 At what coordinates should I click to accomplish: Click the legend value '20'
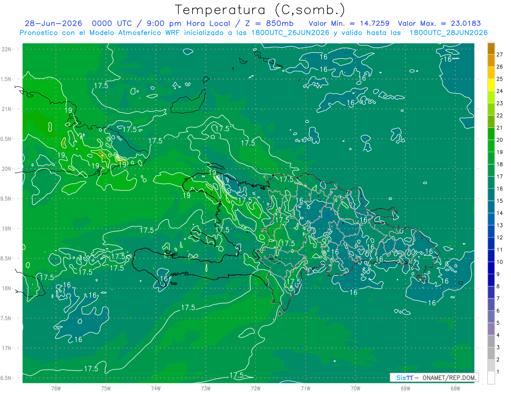tap(500, 140)
